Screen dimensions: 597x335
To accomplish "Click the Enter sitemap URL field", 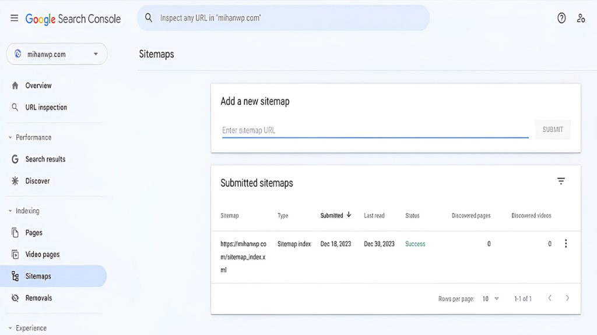I will pyautogui.click(x=375, y=130).
